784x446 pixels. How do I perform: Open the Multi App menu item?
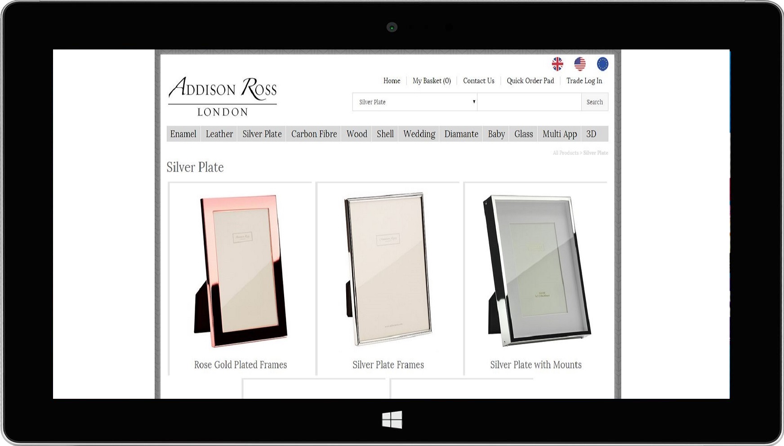pyautogui.click(x=559, y=134)
